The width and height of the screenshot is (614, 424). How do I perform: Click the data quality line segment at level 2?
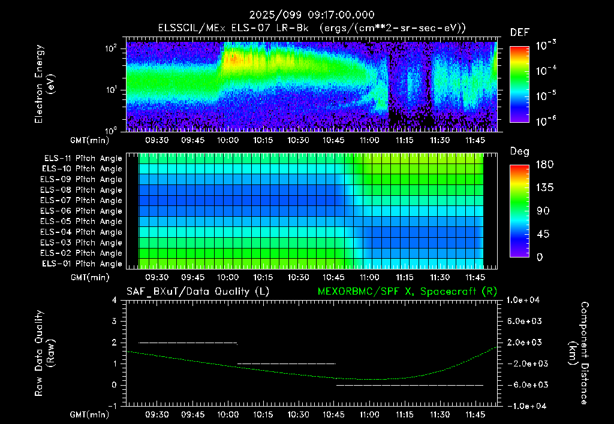(188, 343)
